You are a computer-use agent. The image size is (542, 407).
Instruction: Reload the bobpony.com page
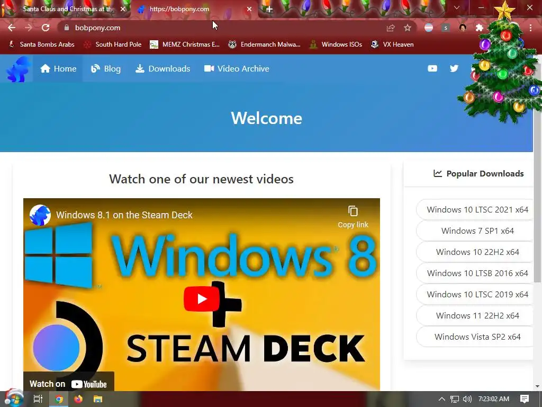tap(46, 28)
